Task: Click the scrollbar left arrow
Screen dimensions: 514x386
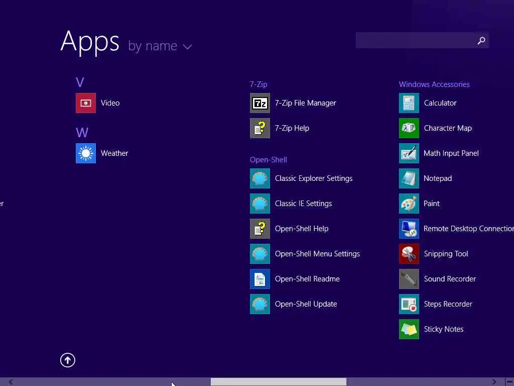Action: [x=11, y=382]
